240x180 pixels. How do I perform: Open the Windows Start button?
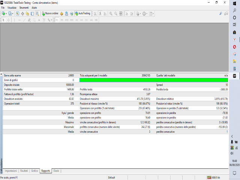(x=234, y=3)
